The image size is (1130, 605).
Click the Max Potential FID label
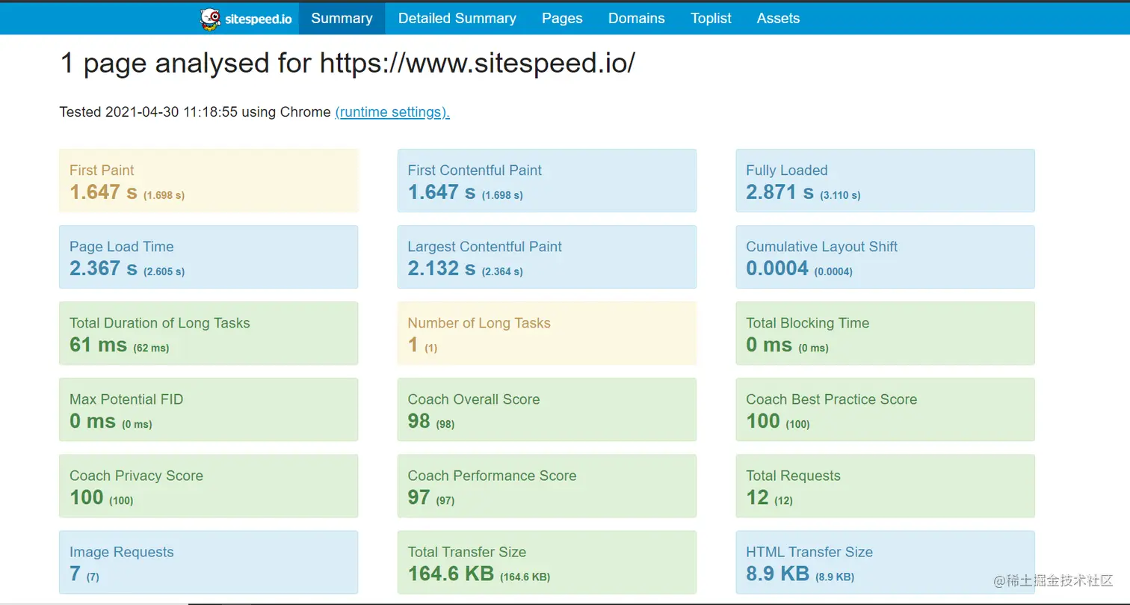(x=126, y=399)
